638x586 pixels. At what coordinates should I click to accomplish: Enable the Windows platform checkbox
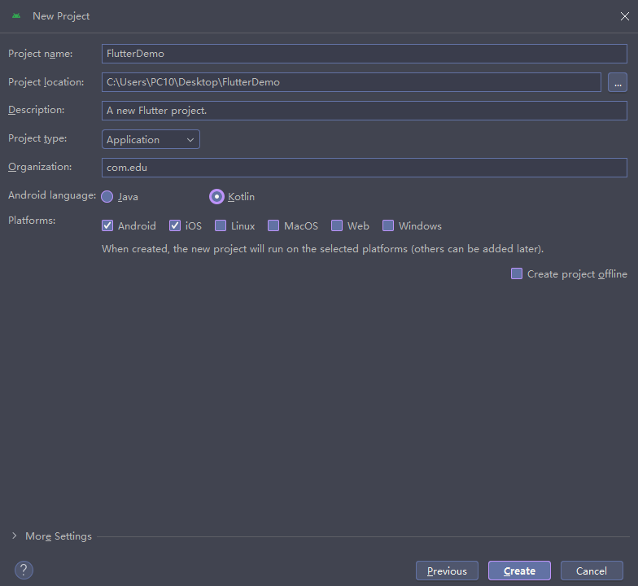[x=388, y=226]
